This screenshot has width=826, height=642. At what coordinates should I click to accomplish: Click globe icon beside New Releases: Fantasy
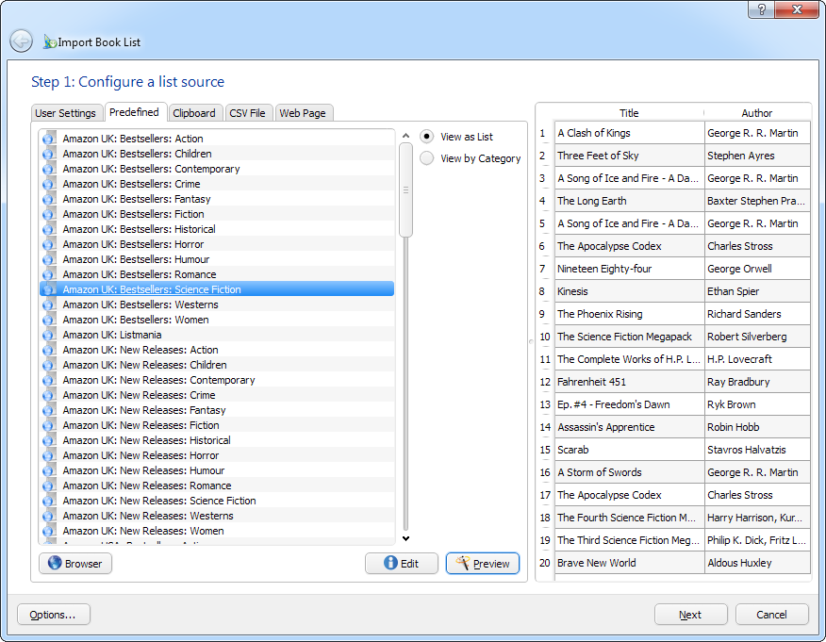tap(49, 410)
